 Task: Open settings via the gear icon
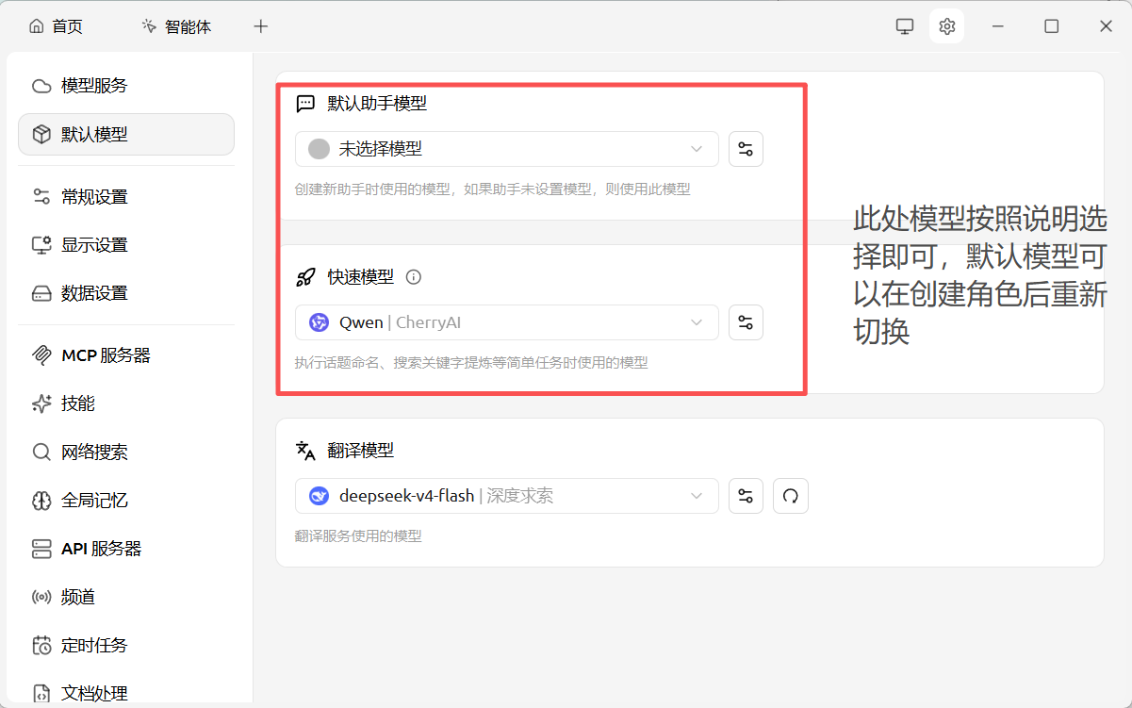click(947, 26)
